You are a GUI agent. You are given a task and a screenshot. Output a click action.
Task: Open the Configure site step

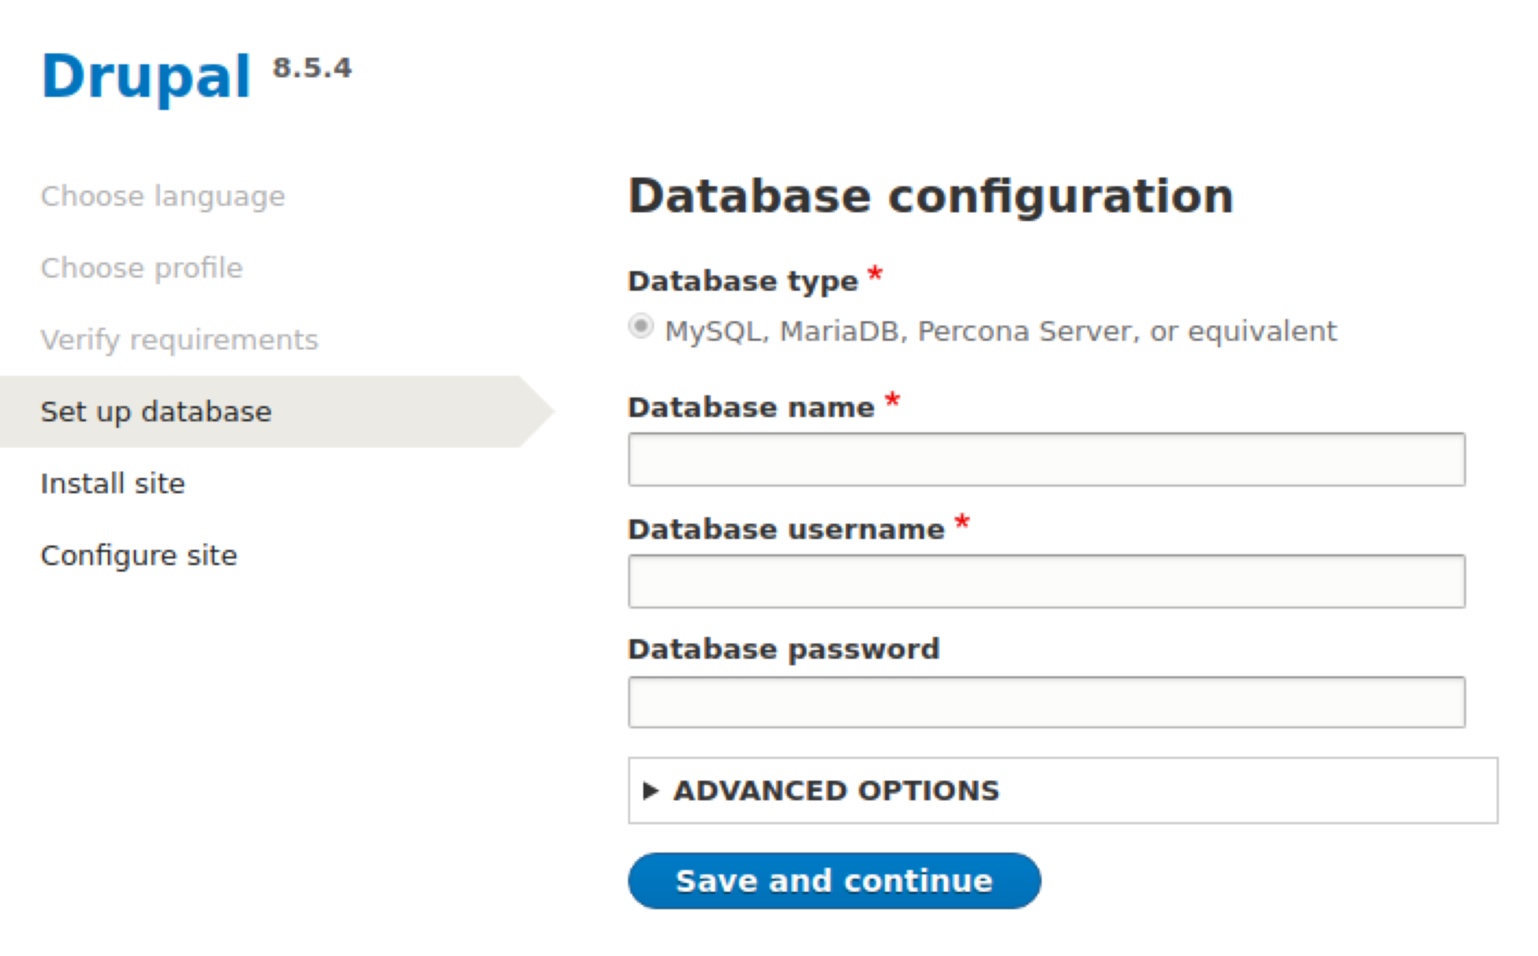coord(138,555)
